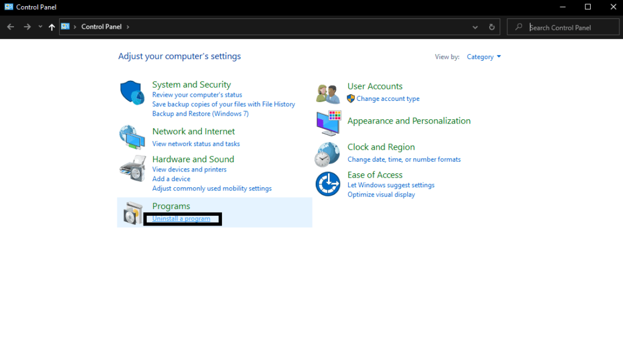This screenshot has height=349, width=623.
Task: Open the System and Security shield icon
Action: [132, 92]
